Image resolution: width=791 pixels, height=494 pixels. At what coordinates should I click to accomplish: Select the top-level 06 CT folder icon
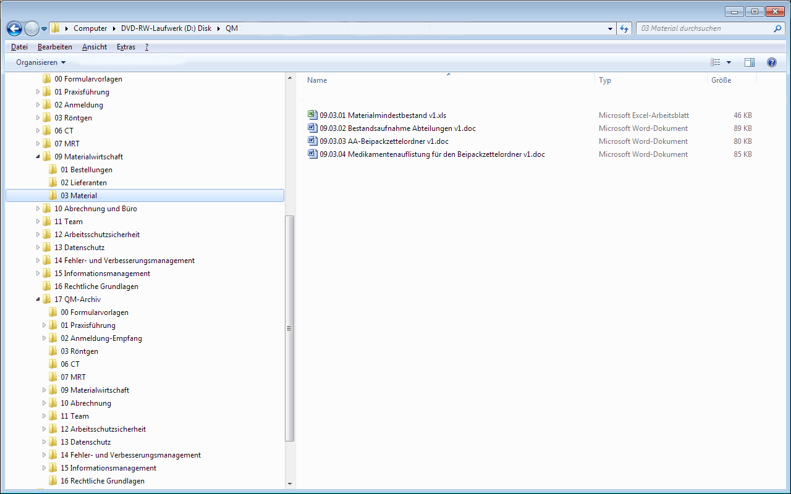tap(47, 130)
